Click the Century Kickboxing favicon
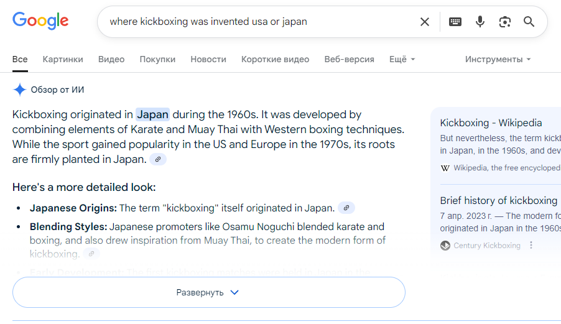Viewport: 561px width, 324px height. click(x=445, y=246)
